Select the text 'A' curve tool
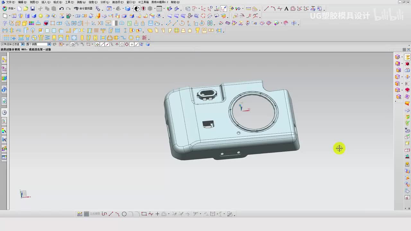 pyautogui.click(x=286, y=9)
